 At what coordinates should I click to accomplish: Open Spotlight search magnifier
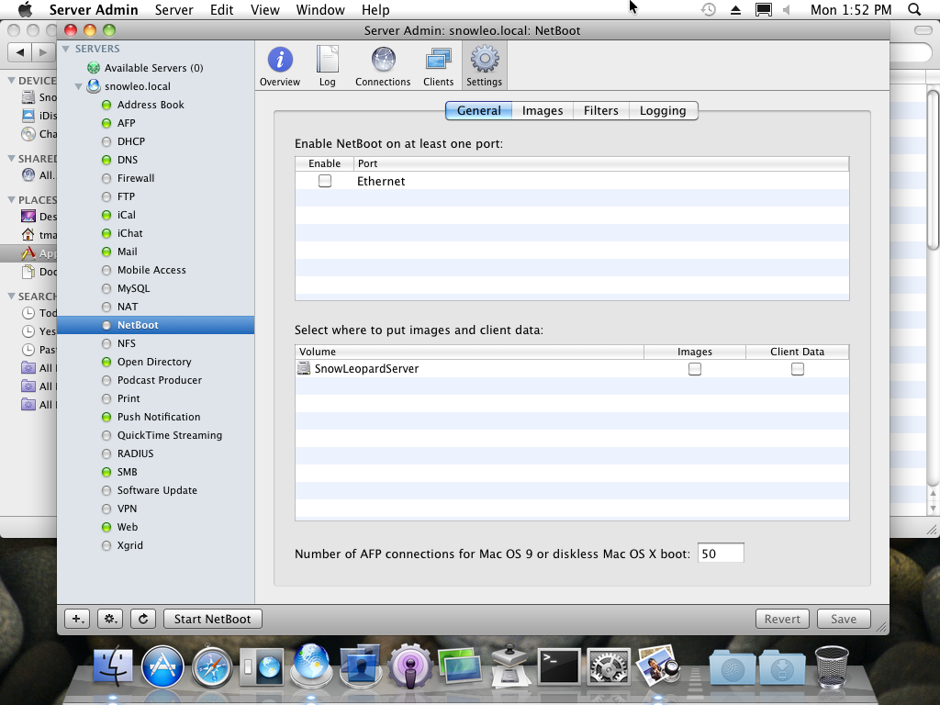pos(914,9)
